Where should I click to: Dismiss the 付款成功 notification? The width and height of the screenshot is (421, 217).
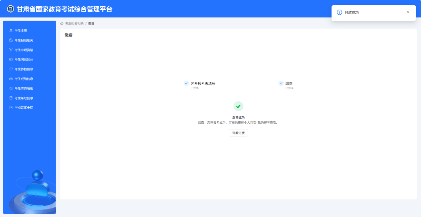(408, 12)
